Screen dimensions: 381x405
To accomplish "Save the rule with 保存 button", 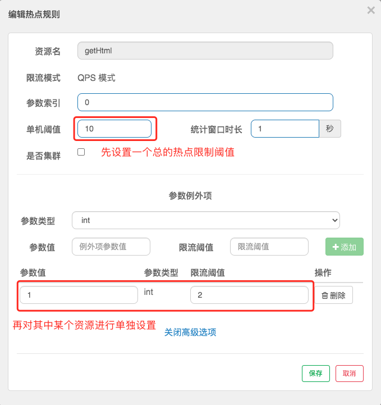I will tap(316, 373).
